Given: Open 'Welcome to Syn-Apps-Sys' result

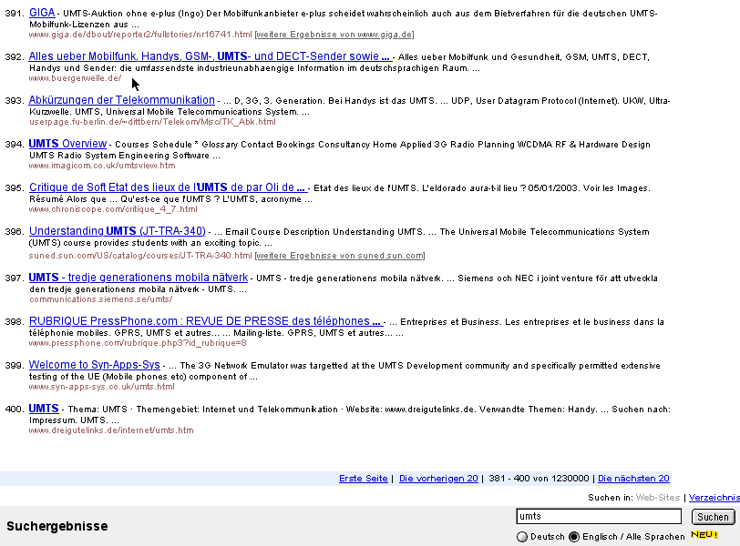Looking at the screenshot, I should [x=95, y=364].
